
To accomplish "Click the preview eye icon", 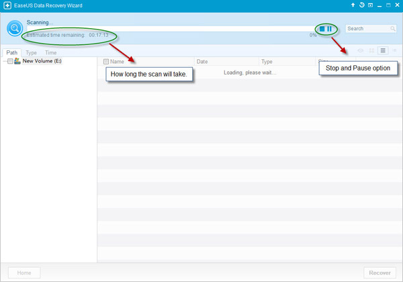I will pos(361,50).
